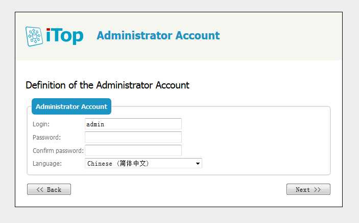Select the blue Administrator Account legend tab
Image resolution: width=359 pixels, height=223 pixels.
pyautogui.click(x=71, y=106)
